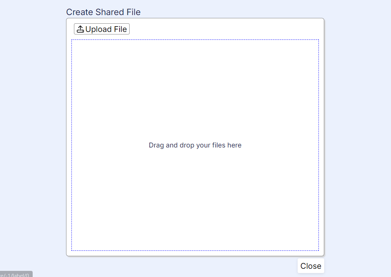Click the word "Create" in the heading
The image size is (391, 277).
(x=80, y=12)
